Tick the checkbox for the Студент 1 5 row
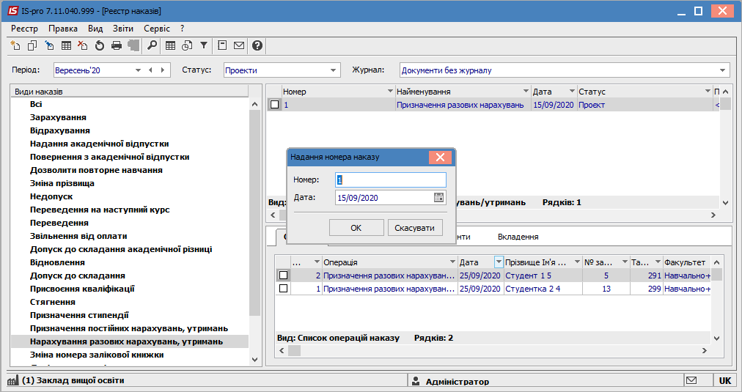742x392 pixels. pos(284,275)
